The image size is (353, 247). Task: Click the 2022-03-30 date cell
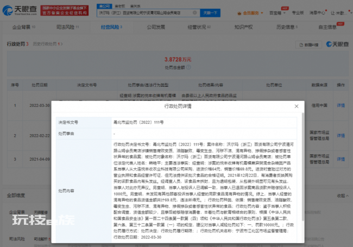point(40,105)
